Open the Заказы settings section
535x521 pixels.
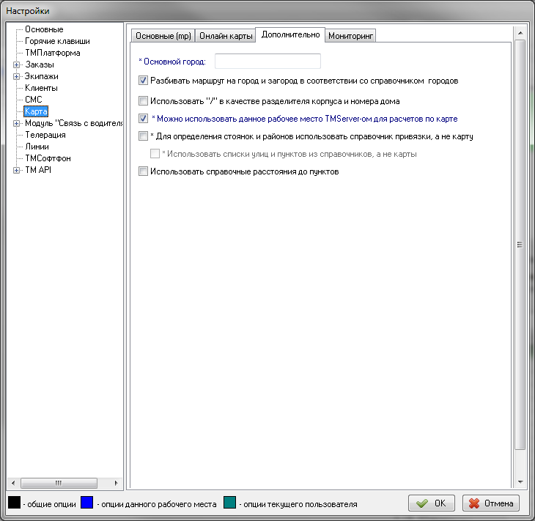point(40,64)
